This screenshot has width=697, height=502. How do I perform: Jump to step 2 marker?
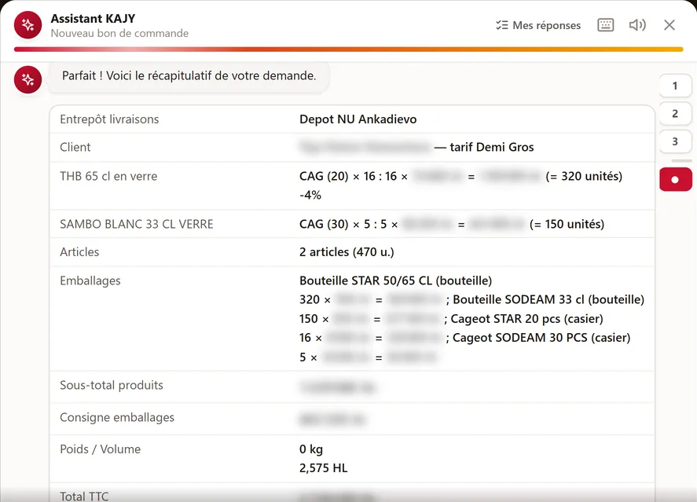(x=675, y=114)
